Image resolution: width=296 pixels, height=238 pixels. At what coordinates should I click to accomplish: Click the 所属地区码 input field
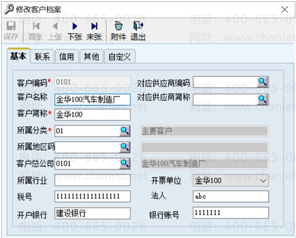tap(87, 147)
